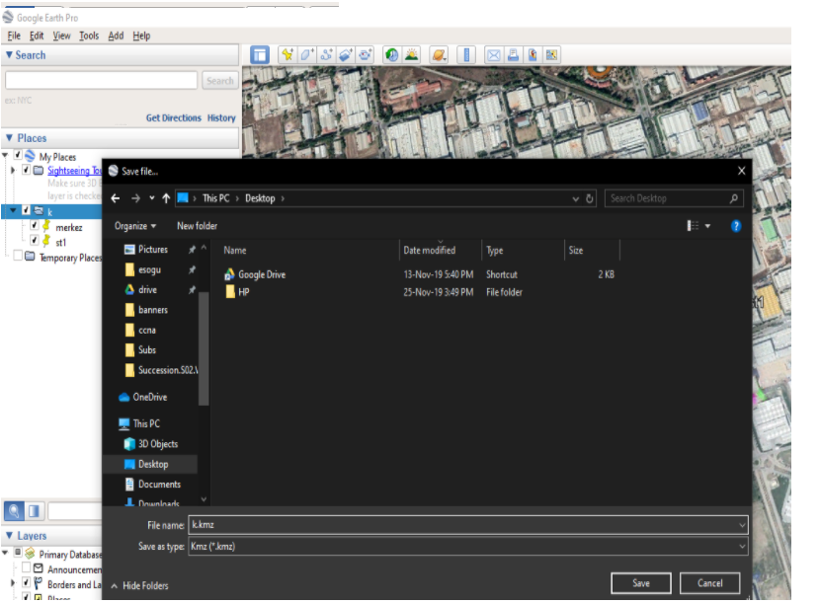Refresh the Desktop folder listing

click(590, 198)
